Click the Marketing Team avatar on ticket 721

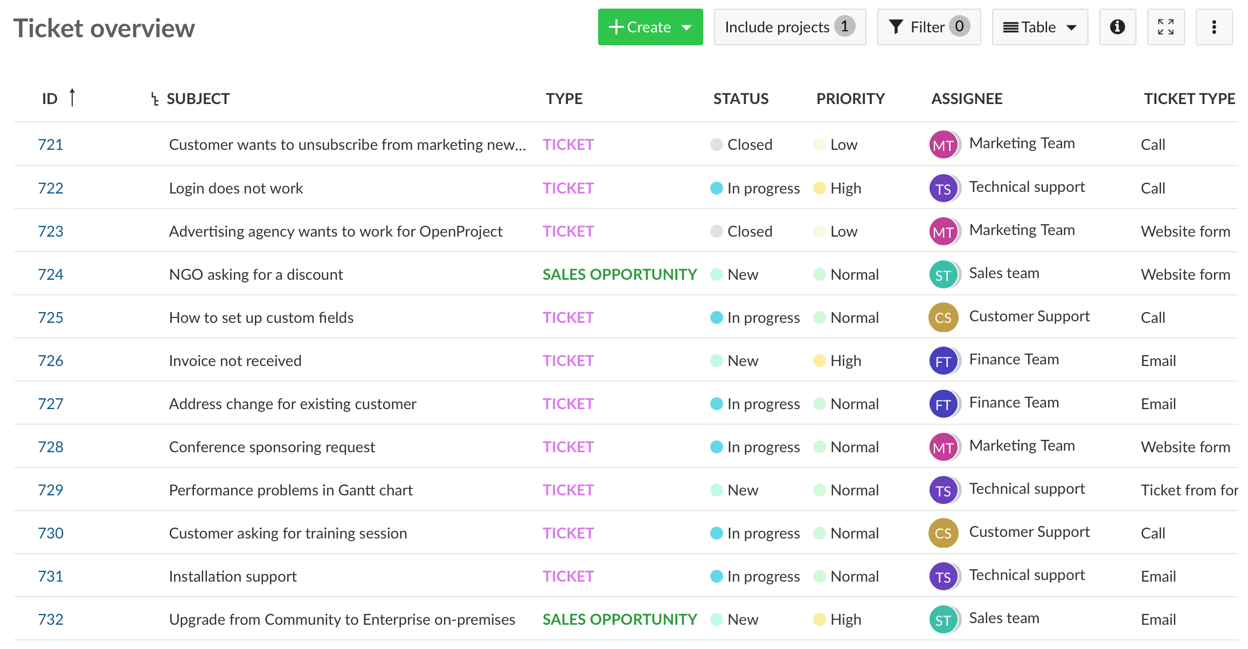[944, 144]
